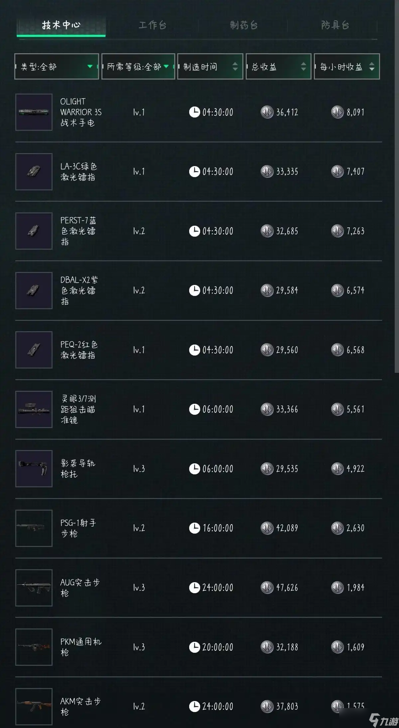Select the LA-3C green laser item icon
The width and height of the screenshot is (399, 728).
click(x=34, y=172)
